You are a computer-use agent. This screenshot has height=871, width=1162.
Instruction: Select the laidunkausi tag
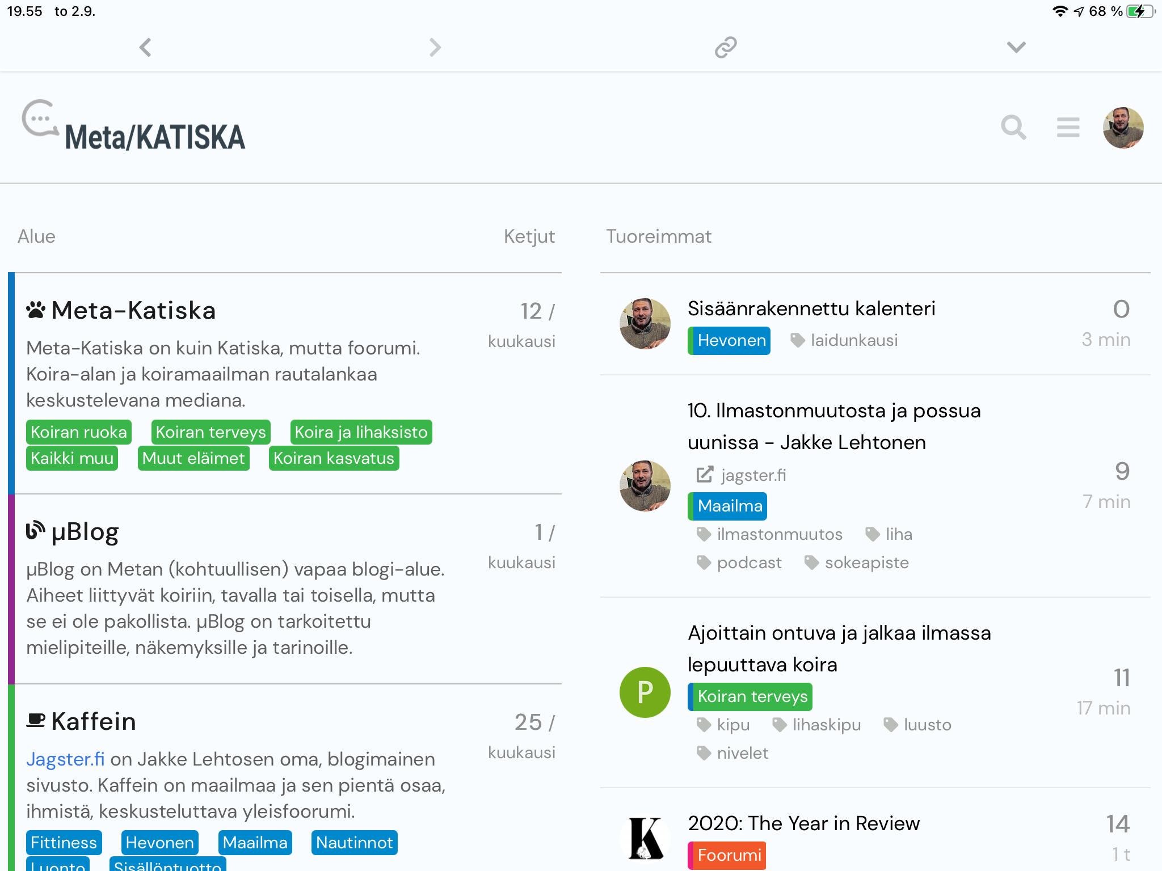(x=853, y=340)
